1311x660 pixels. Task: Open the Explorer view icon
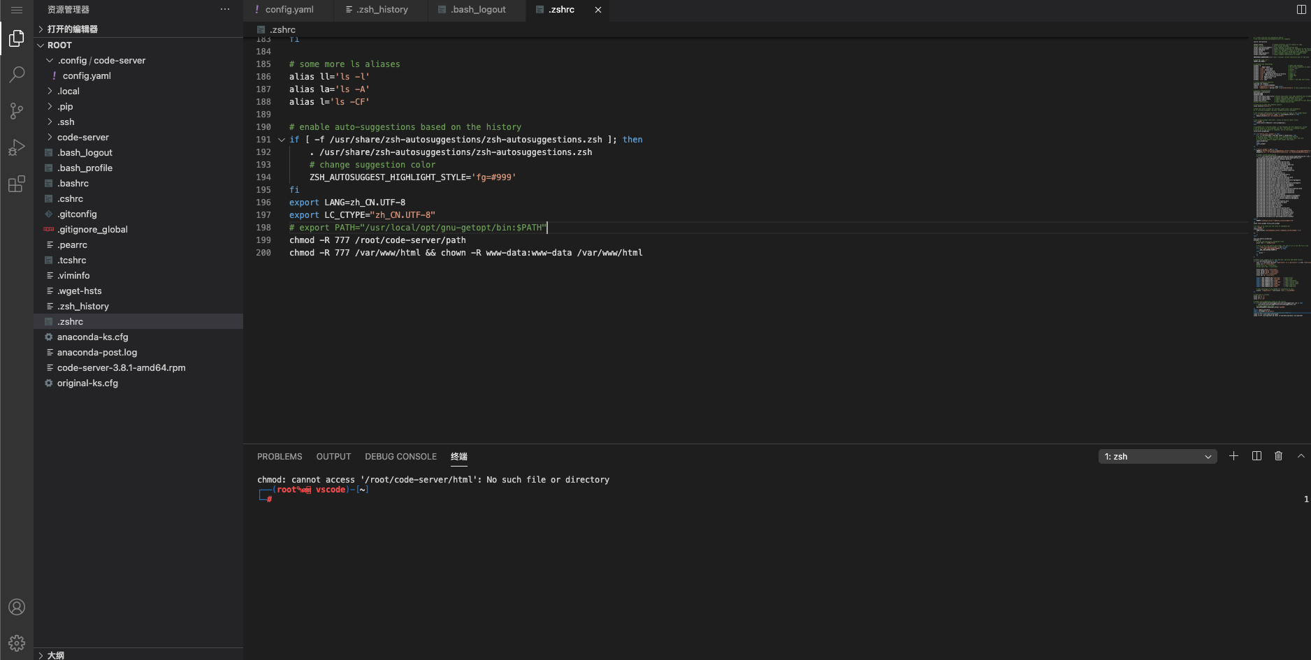click(17, 38)
